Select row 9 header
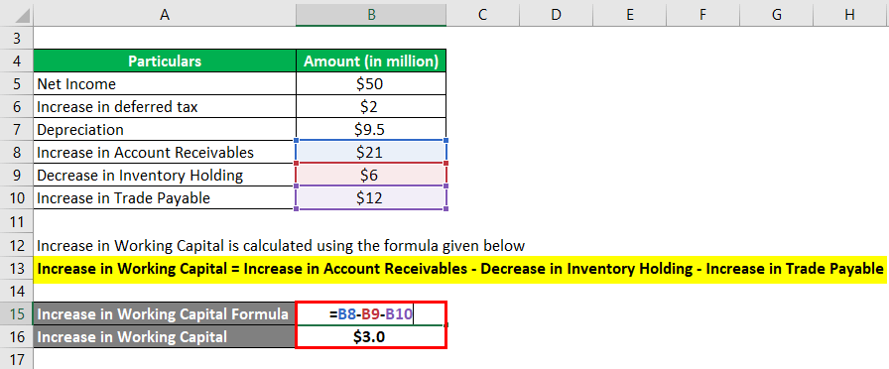The height and width of the screenshot is (369, 889). click(17, 176)
